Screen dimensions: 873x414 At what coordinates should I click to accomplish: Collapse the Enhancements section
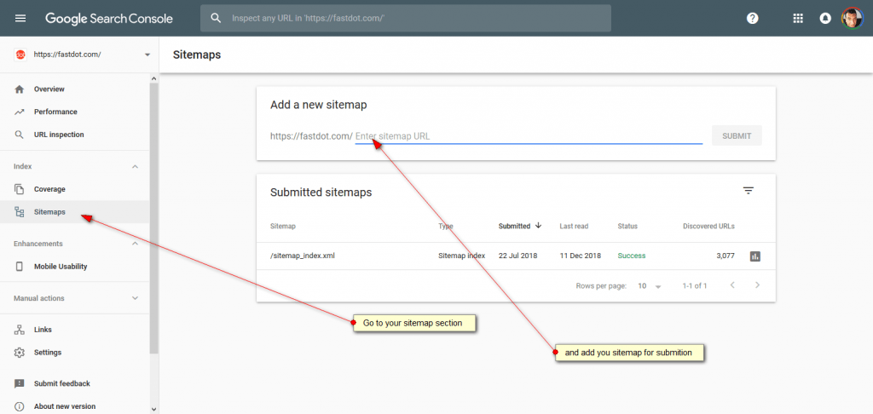click(135, 244)
